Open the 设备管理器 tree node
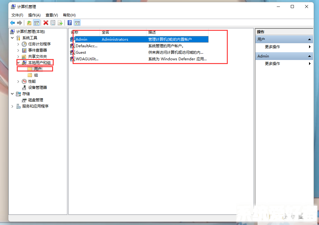This screenshot has height=225, width=319. coord(38,88)
